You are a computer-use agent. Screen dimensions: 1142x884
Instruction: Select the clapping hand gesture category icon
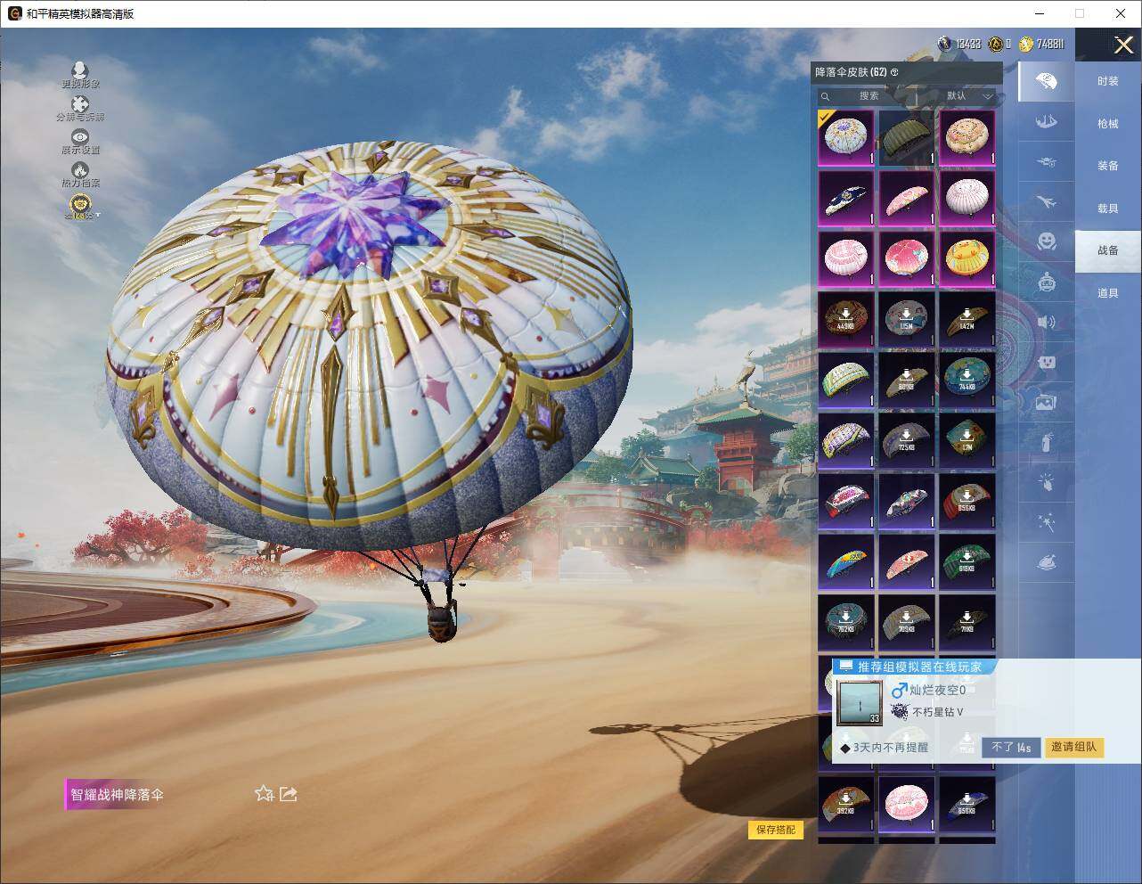[x=1046, y=482]
